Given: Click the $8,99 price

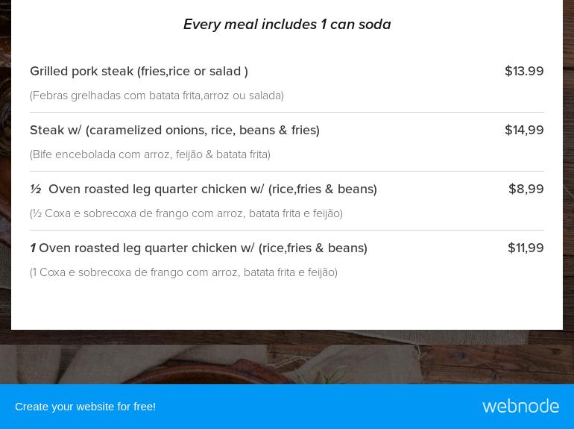Looking at the screenshot, I should (526, 189).
